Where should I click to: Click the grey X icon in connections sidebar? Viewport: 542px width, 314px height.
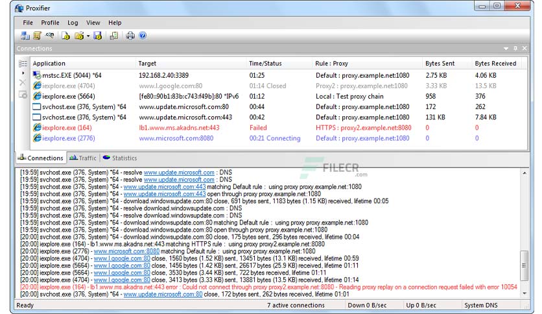23,82
